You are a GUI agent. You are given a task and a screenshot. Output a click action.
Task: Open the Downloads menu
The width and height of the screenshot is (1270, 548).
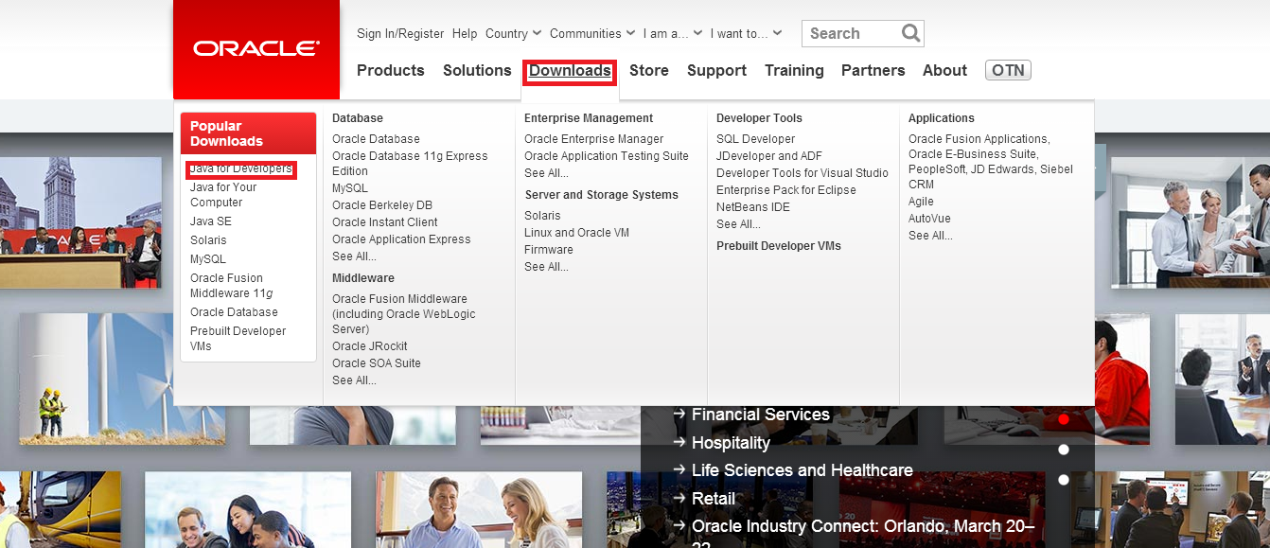point(570,71)
